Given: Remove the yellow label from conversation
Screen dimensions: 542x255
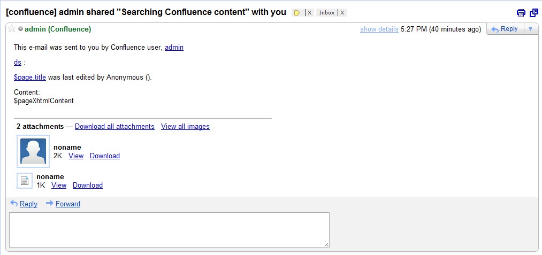Looking at the screenshot, I should coord(309,13).
